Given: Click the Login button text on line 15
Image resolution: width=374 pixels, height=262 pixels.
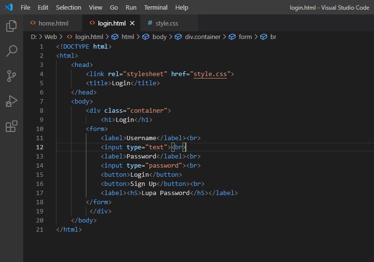Looking at the screenshot, I should point(139,175).
